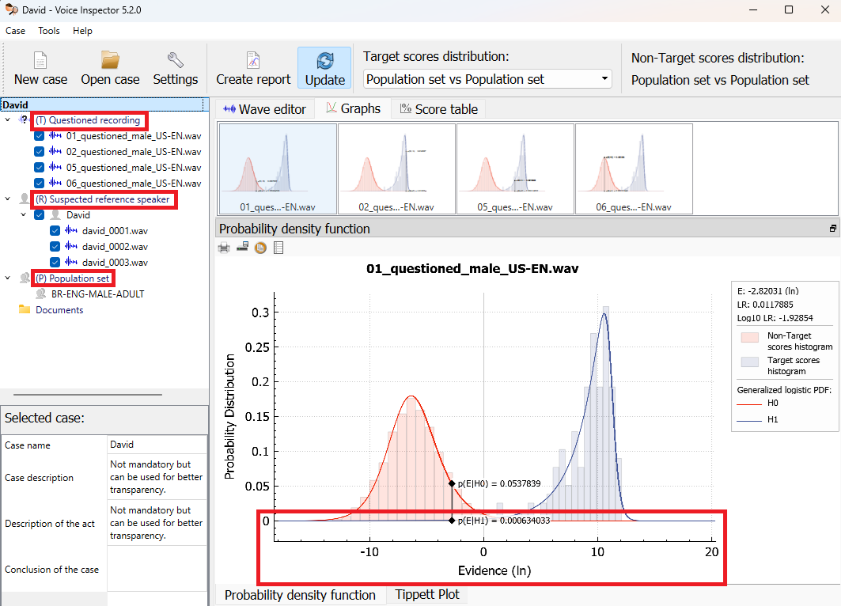Click the Population set group icon
This screenshot has width=841, height=606.
(x=25, y=278)
